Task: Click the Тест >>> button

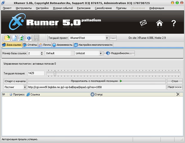Action: pyautogui.click(x=175, y=87)
